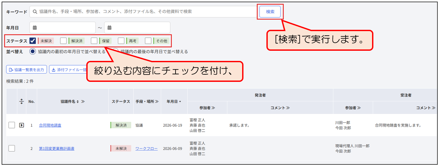Open the ワークフロー link in row 2
The height and width of the screenshot is (166, 439).
point(146,148)
